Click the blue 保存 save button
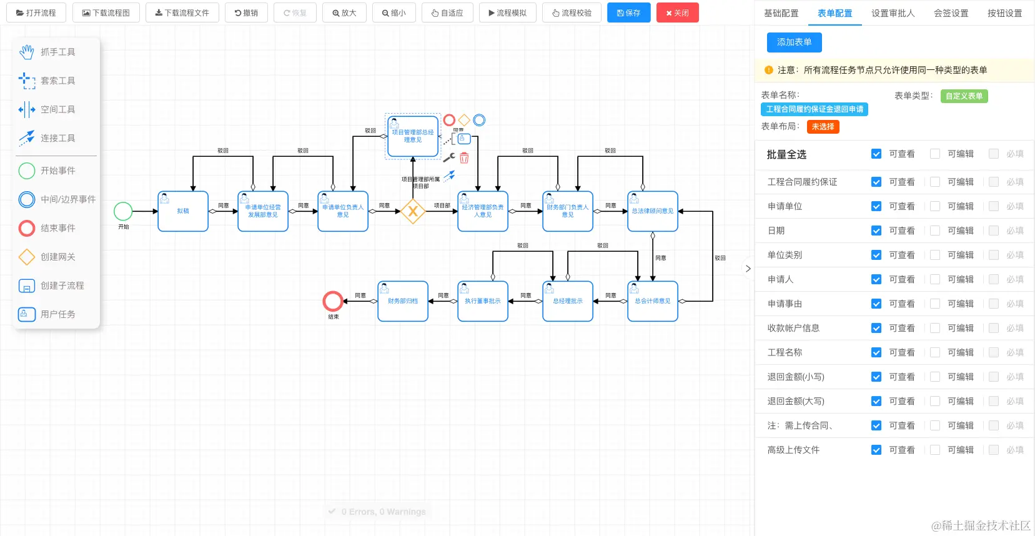 point(628,12)
